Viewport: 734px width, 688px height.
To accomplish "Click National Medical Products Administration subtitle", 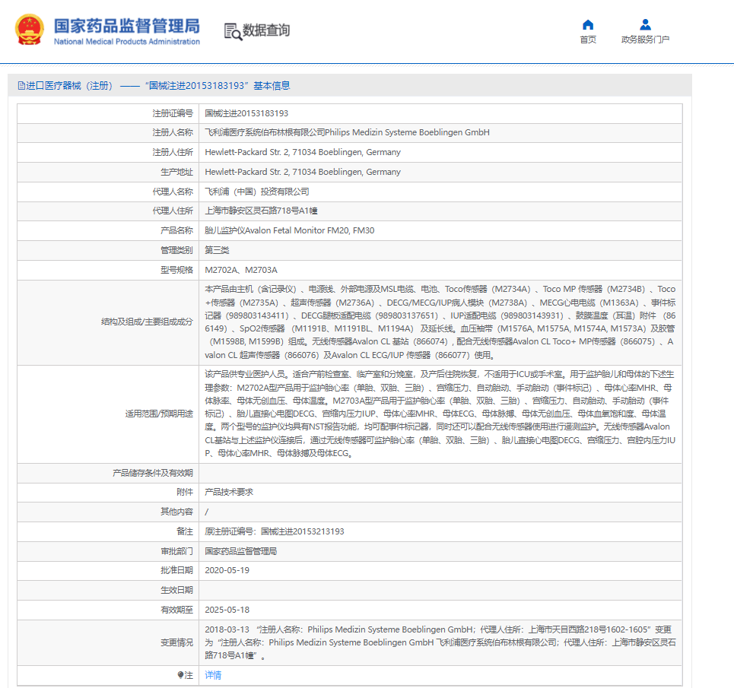I will pos(127,42).
